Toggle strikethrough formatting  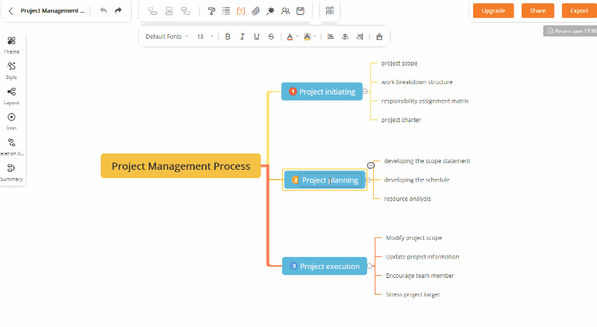coord(270,36)
